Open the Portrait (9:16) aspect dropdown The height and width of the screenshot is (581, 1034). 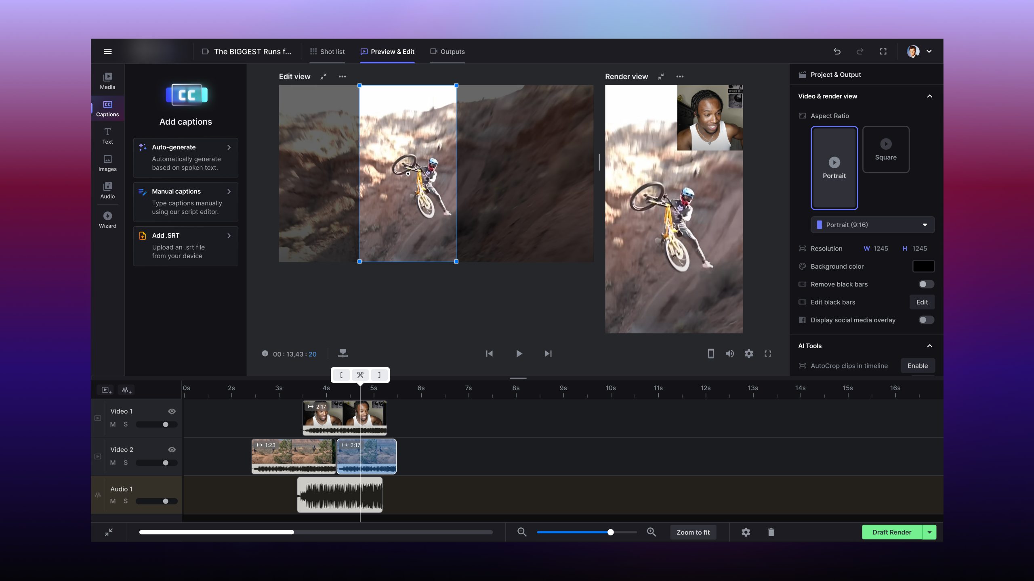(872, 225)
